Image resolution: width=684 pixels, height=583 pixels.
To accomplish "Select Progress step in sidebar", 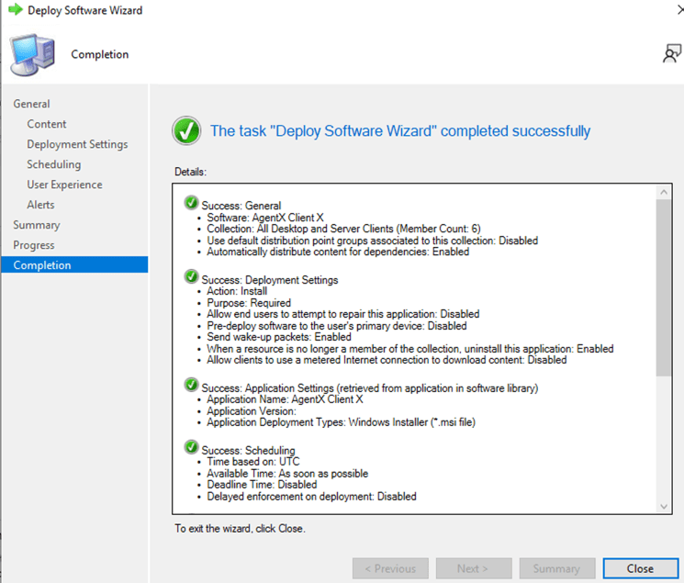I will pyautogui.click(x=34, y=245).
